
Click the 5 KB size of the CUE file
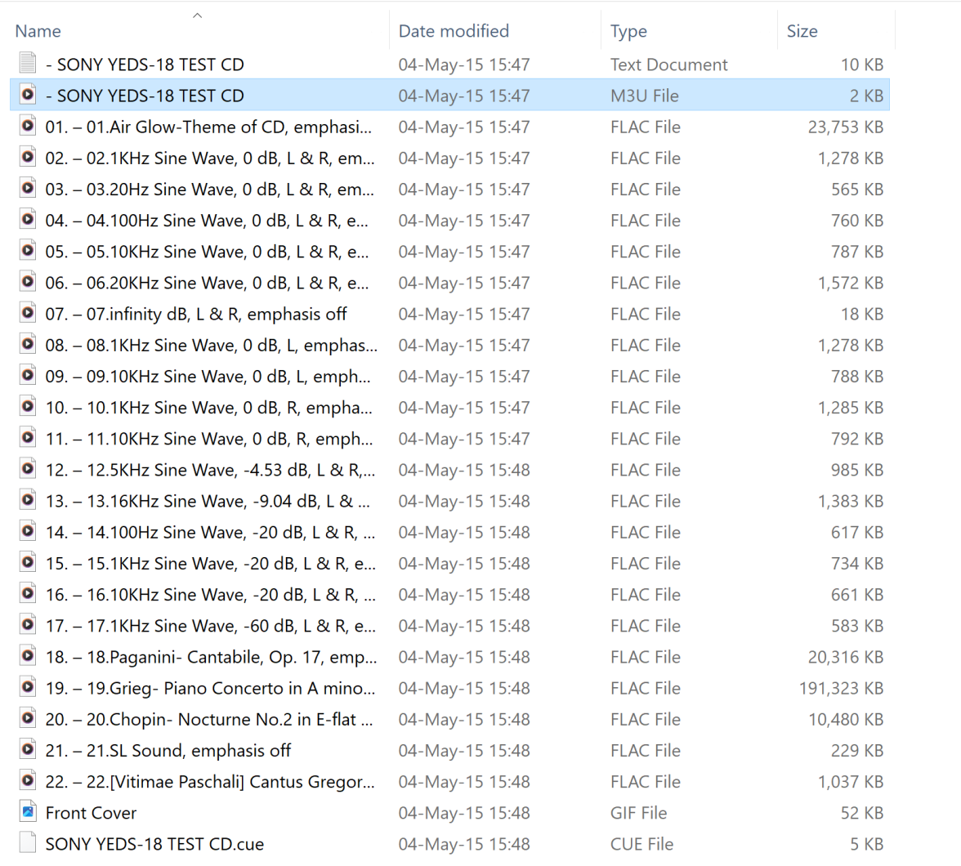pyautogui.click(x=866, y=845)
